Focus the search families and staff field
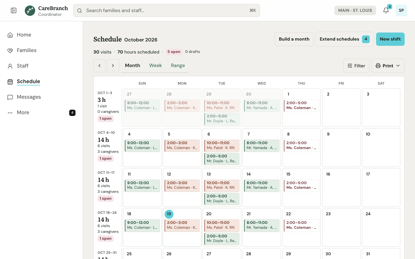This screenshot has width=415, height=259. (167, 11)
